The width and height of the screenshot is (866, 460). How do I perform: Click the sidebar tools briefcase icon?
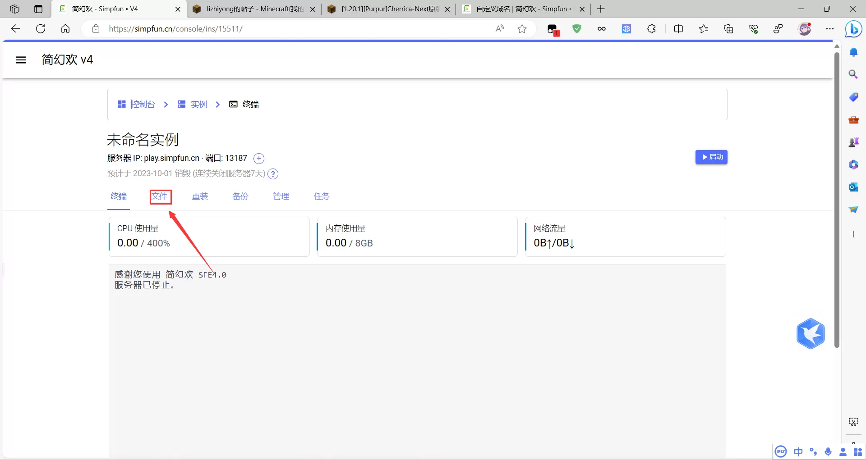click(853, 120)
